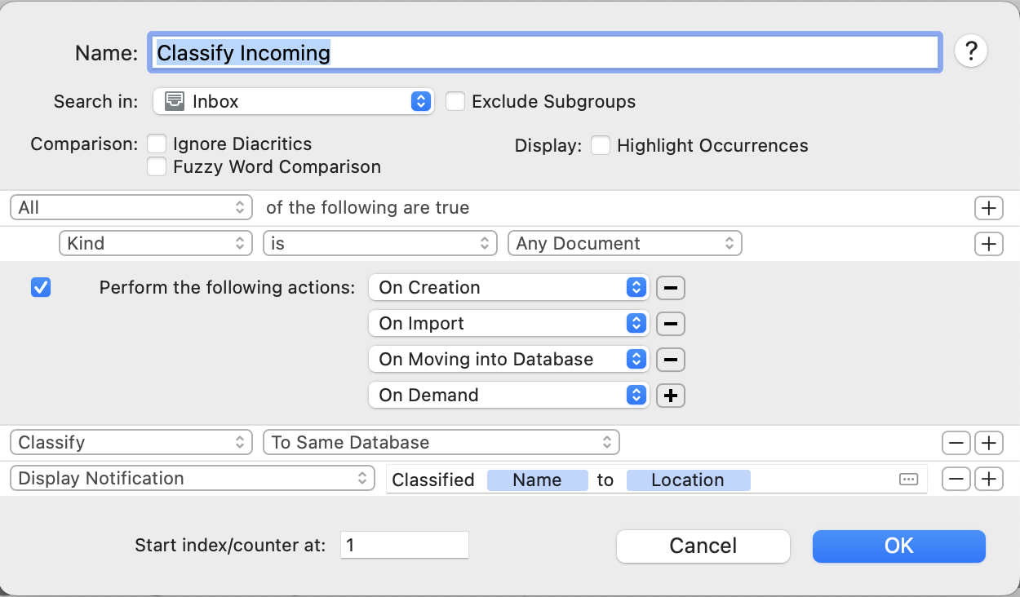Remove the On Moving into Database trigger
1020x597 pixels.
670,360
